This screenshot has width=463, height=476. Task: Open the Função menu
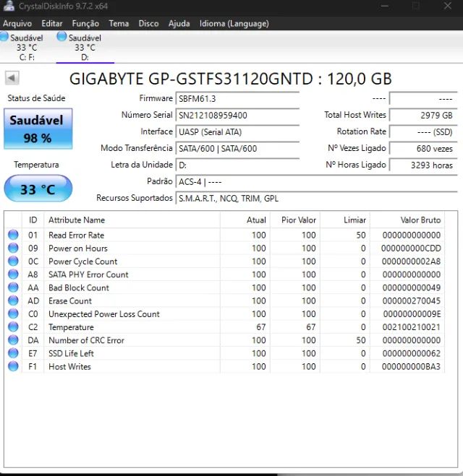(x=85, y=23)
